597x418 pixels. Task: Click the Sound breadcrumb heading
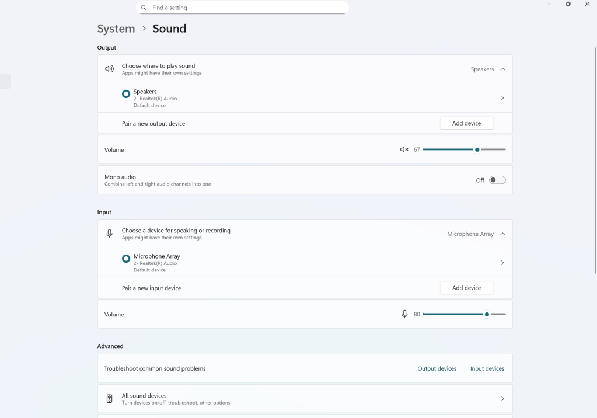click(x=169, y=28)
